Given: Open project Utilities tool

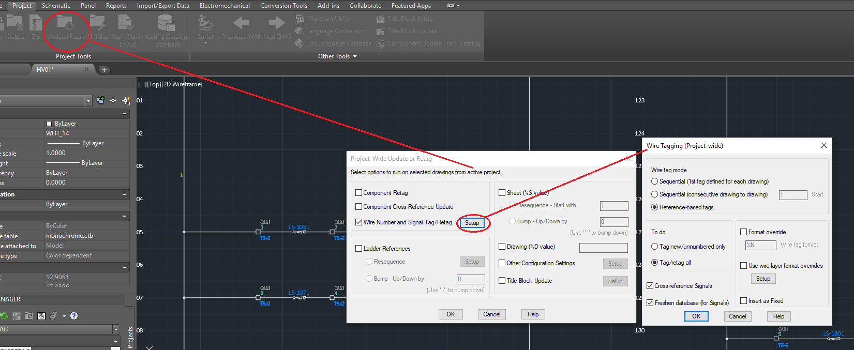Looking at the screenshot, I should pos(98,27).
